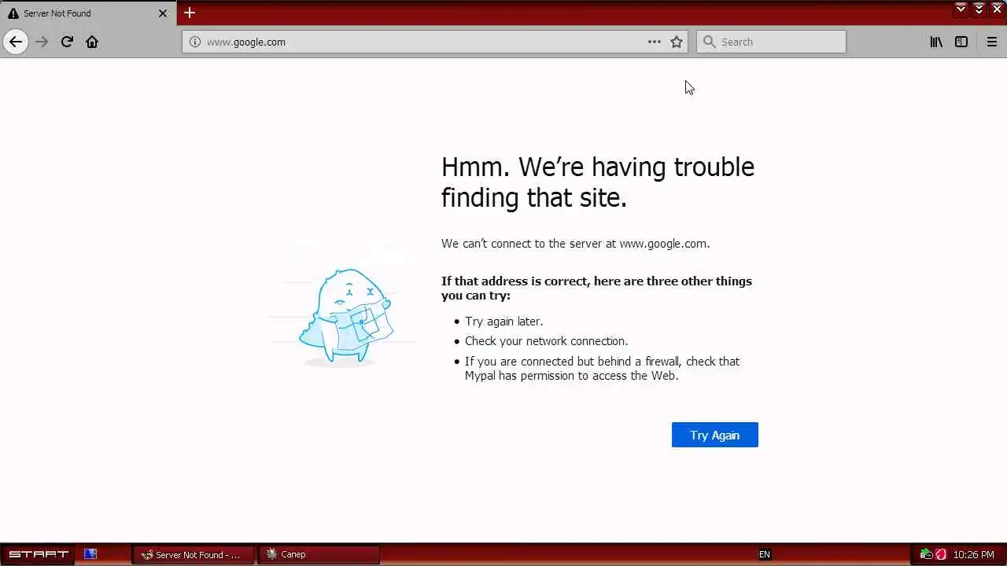Image resolution: width=1007 pixels, height=566 pixels.
Task: Click the show desktop quick-launch icon
Action: 90,554
